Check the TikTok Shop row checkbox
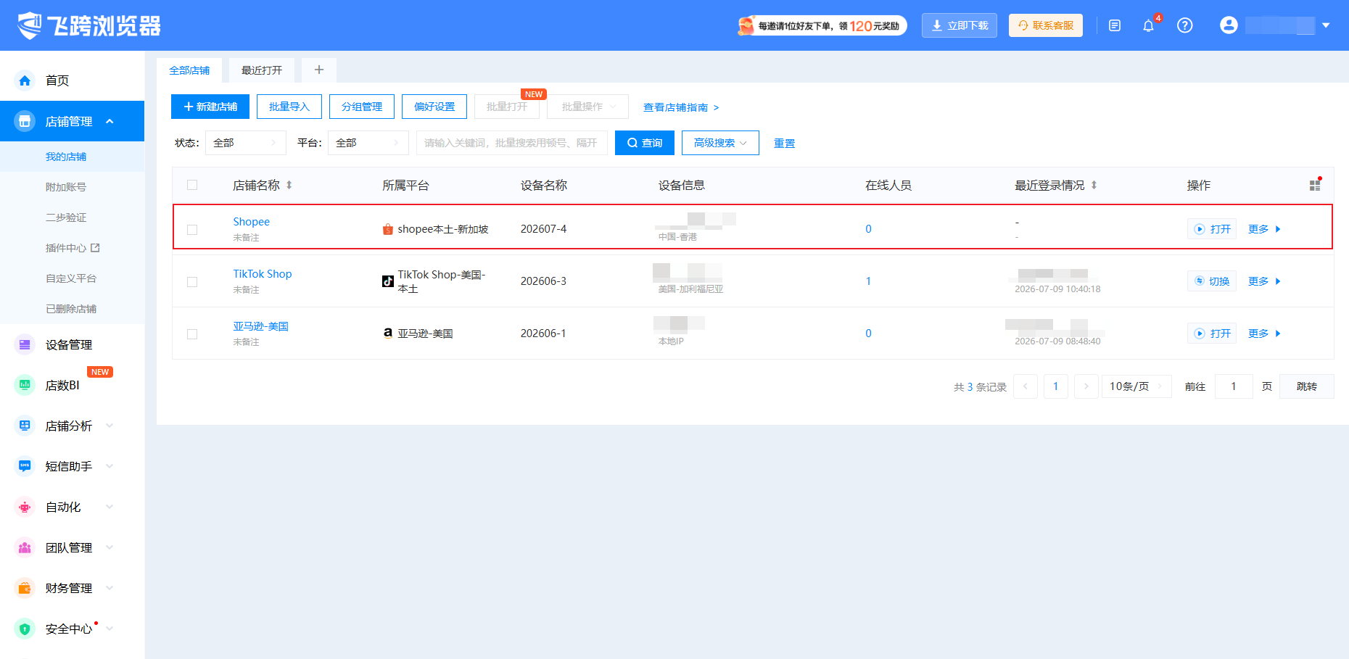The image size is (1349, 659). 192,282
